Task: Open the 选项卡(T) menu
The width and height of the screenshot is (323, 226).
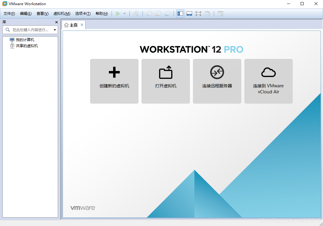Action: coord(83,14)
